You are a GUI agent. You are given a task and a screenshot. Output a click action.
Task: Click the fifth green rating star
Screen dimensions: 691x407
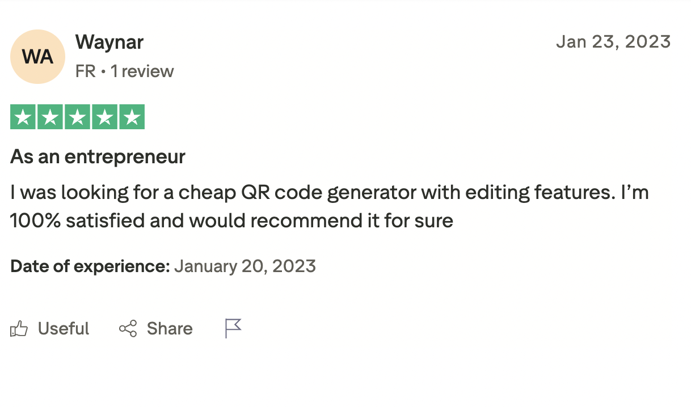click(132, 117)
